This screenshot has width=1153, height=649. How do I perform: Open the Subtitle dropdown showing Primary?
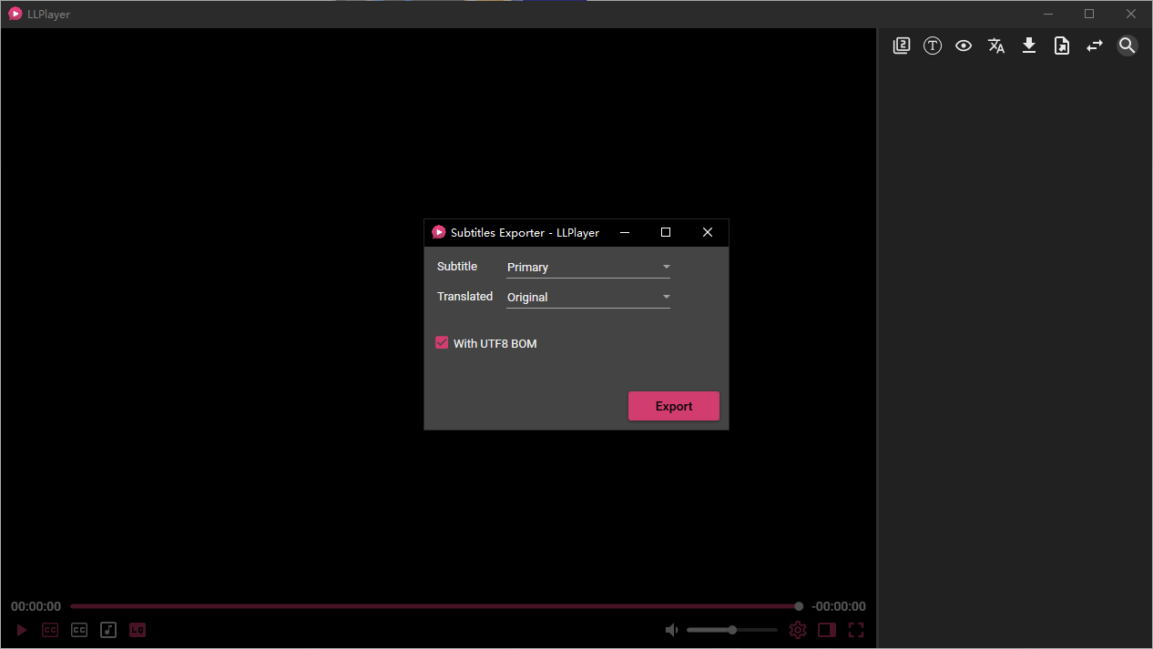pyautogui.click(x=588, y=268)
